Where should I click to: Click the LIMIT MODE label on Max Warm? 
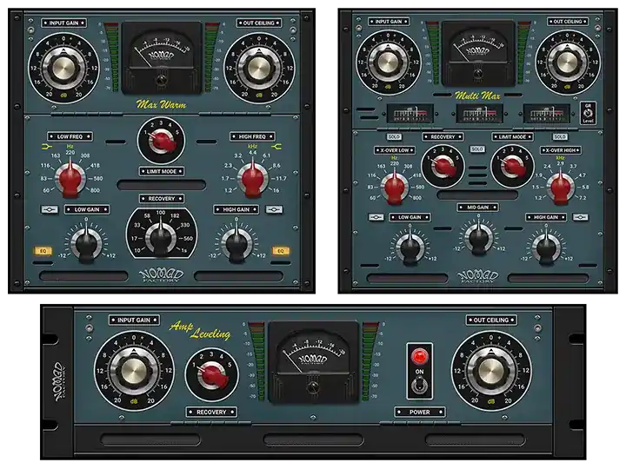pyautogui.click(x=162, y=171)
